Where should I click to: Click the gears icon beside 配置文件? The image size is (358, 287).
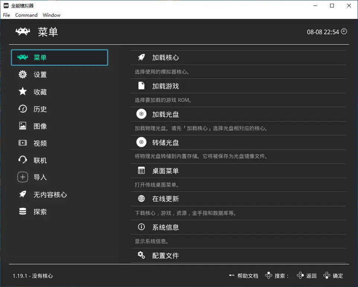pos(141,255)
